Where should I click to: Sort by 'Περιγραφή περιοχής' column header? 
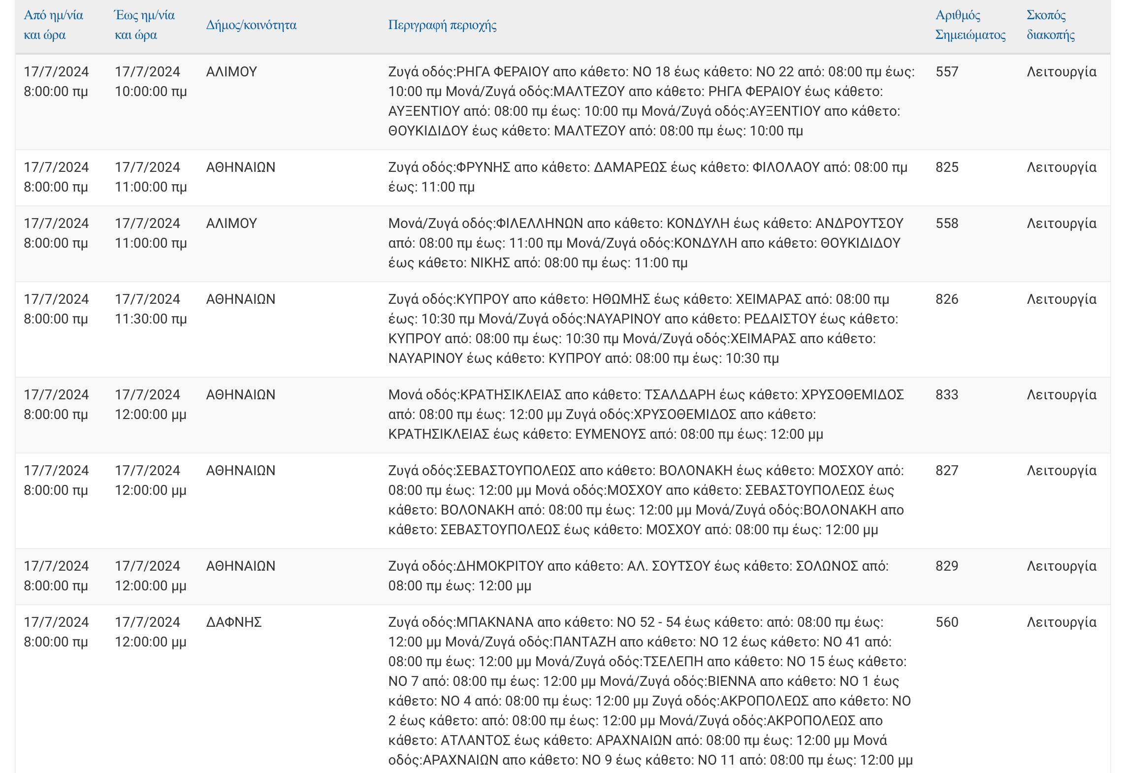point(442,25)
